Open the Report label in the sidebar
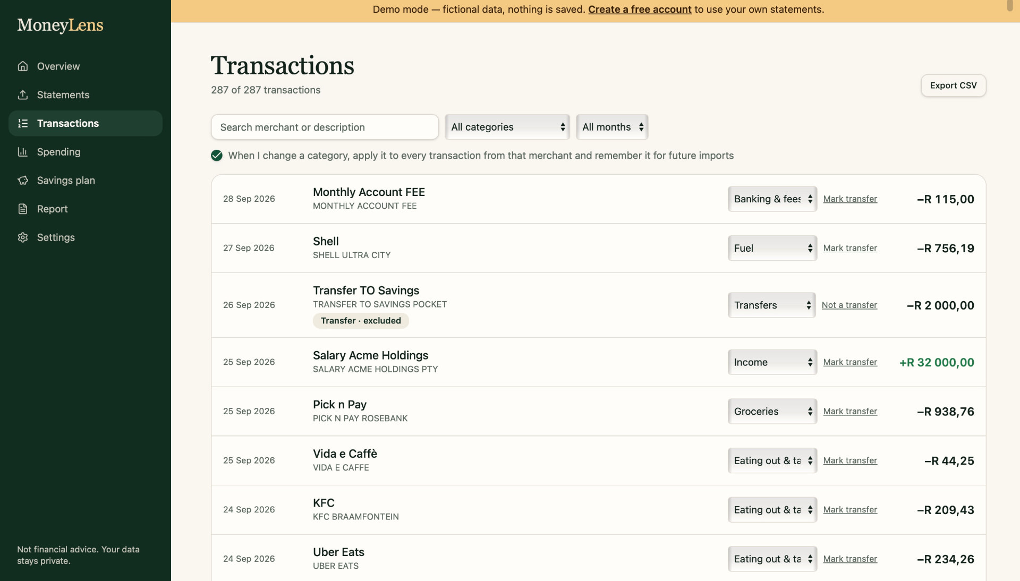1020x581 pixels. pyautogui.click(x=53, y=209)
